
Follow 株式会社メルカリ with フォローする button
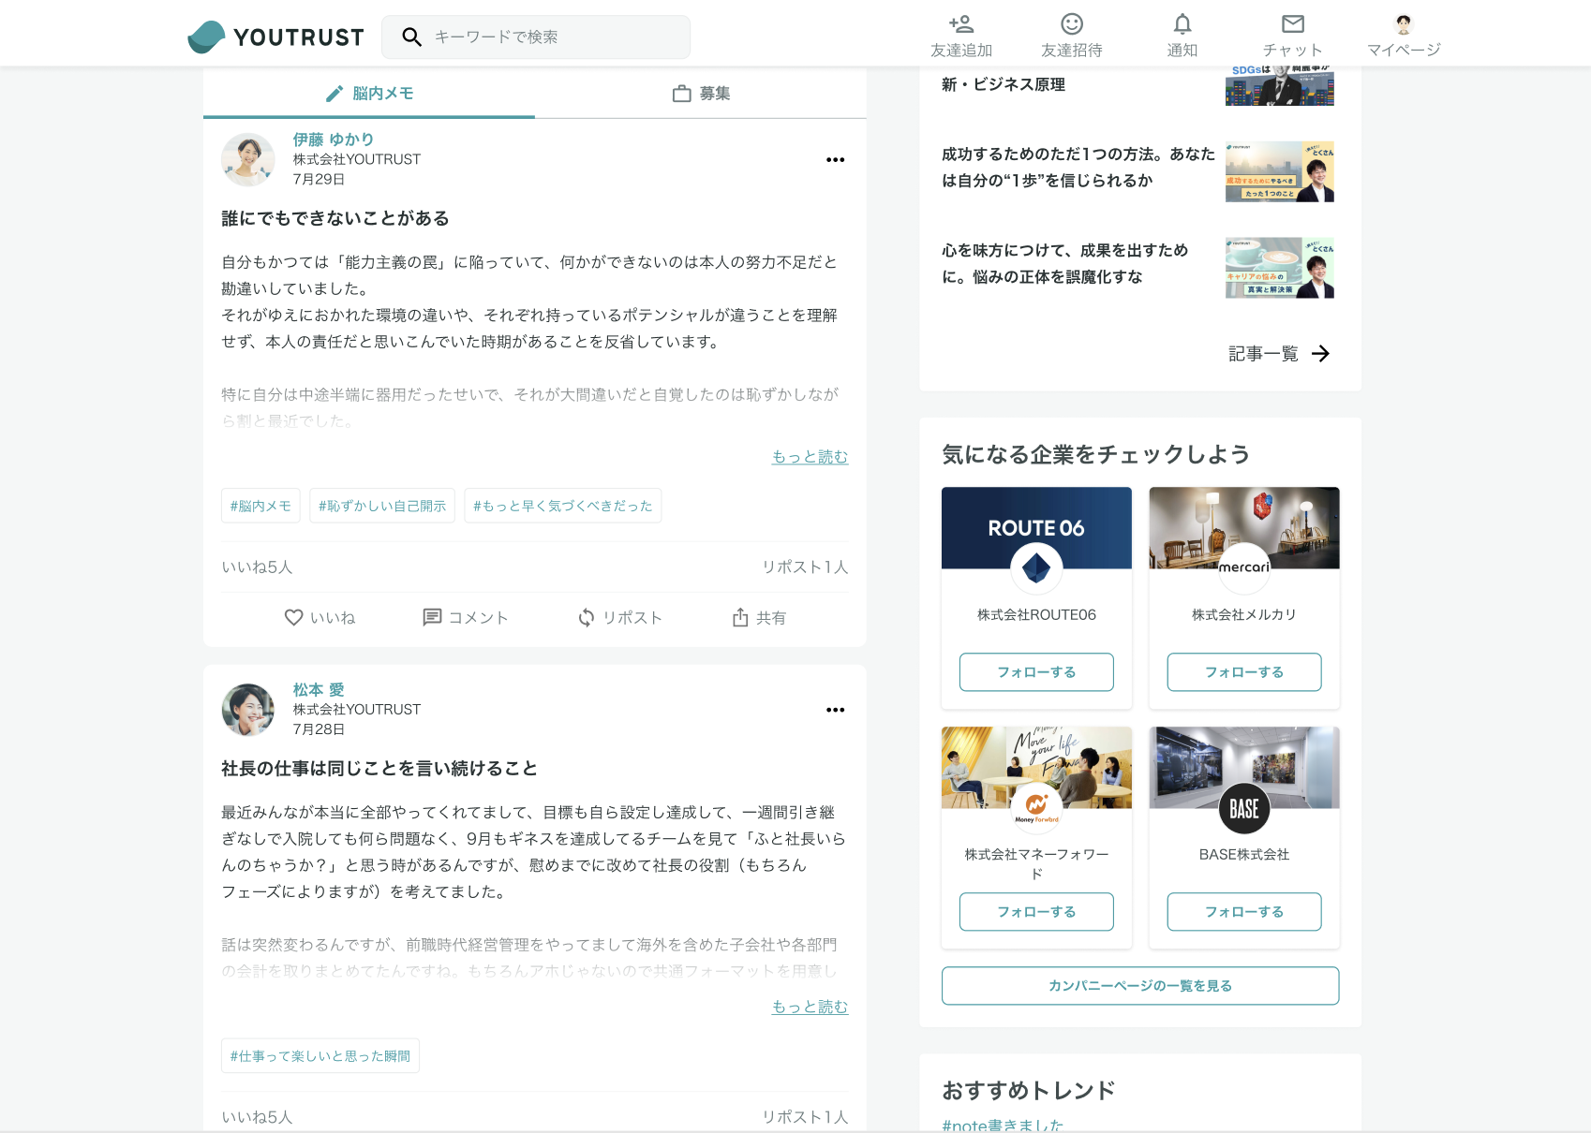(1243, 671)
